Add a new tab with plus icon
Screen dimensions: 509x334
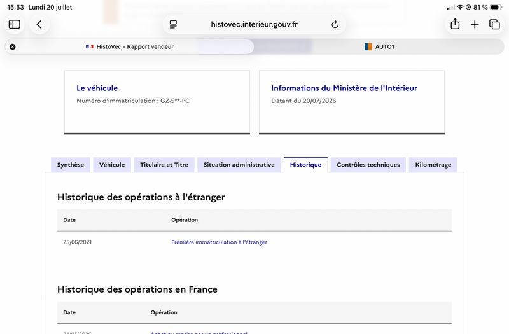click(x=475, y=24)
